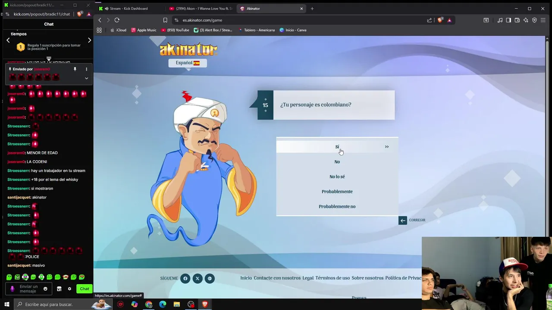Pick 'Probablemente no' as answer

pyautogui.click(x=337, y=207)
